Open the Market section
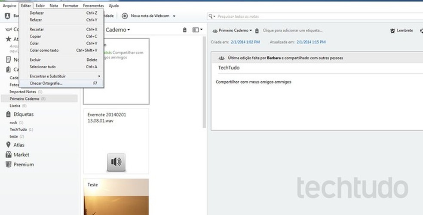 (x=21, y=155)
